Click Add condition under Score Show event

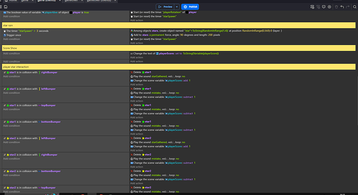click(11, 53)
